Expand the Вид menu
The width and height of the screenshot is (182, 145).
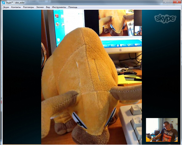[x=48, y=7]
